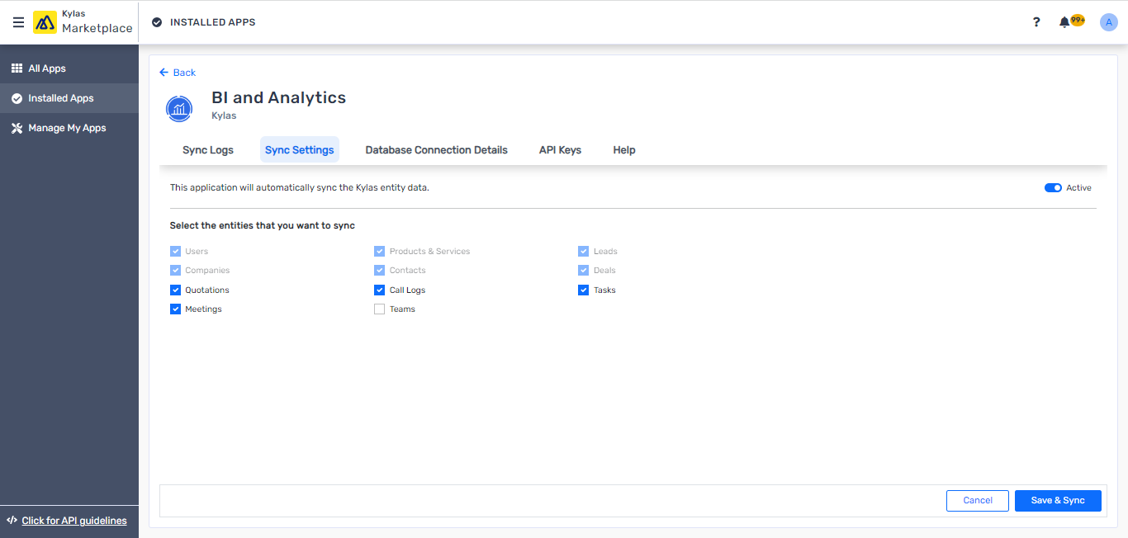Disable syncing the Teams entity
The height and width of the screenshot is (538, 1128).
click(x=379, y=309)
